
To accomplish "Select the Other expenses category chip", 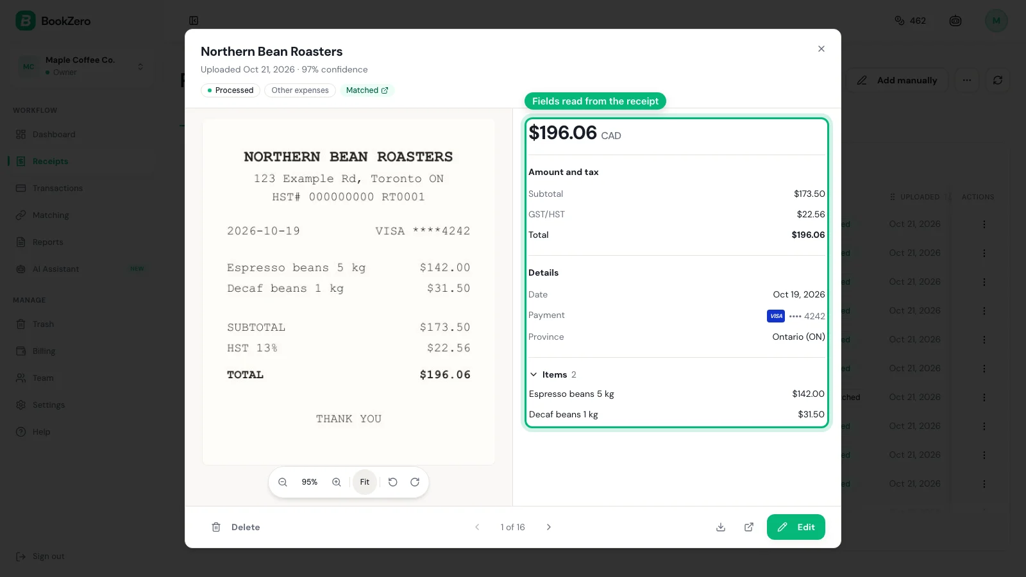I will 300,90.
